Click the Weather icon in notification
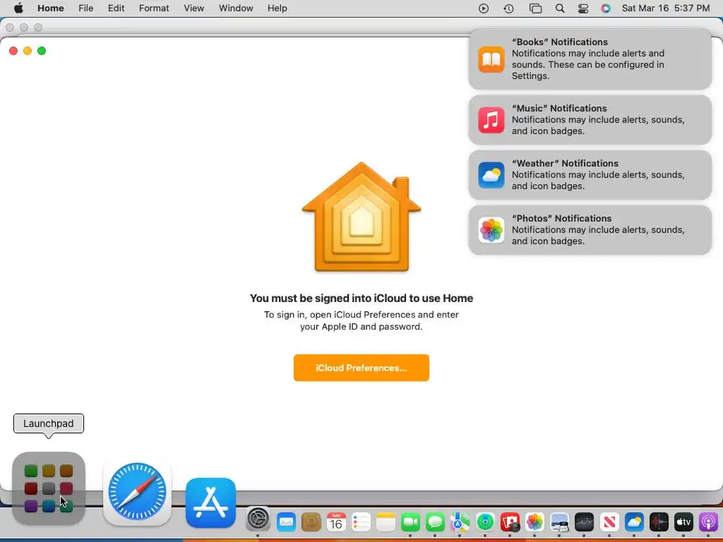This screenshot has height=542, width=723. (x=491, y=175)
